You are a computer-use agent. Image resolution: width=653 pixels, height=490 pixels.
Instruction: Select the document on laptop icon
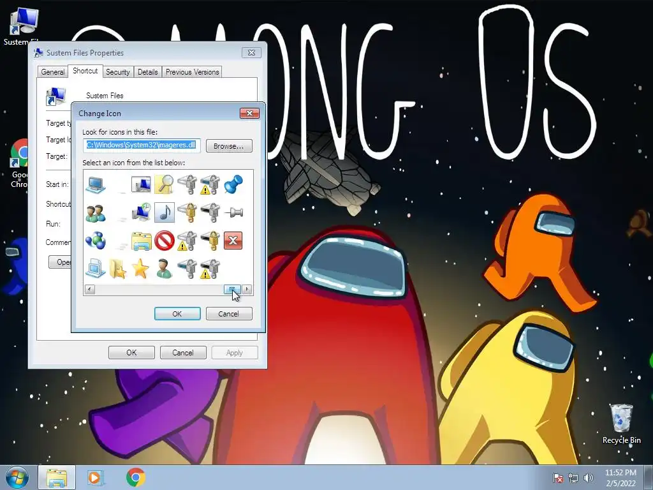pyautogui.click(x=96, y=269)
